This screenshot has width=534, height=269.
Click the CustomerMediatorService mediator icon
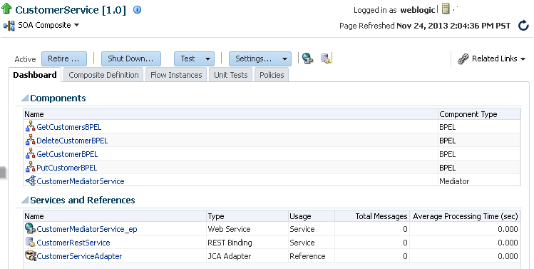pos(31,181)
